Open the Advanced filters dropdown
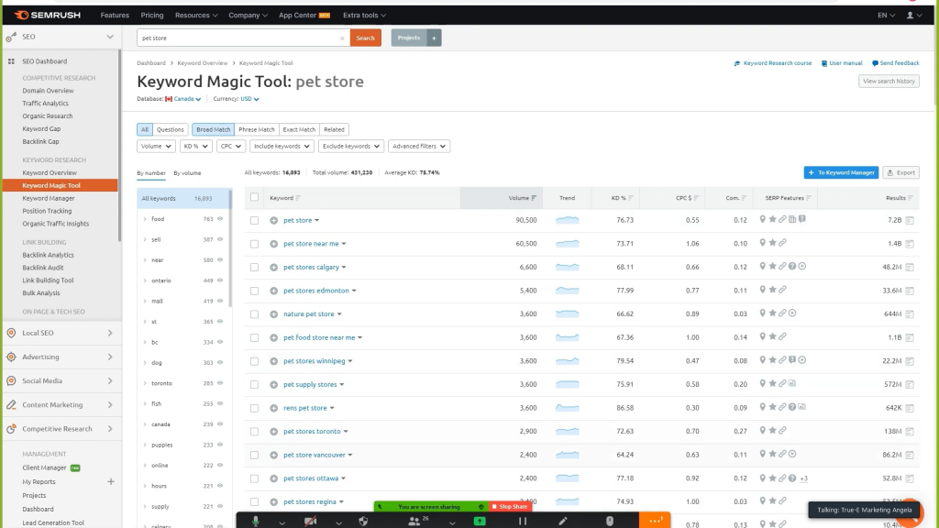 click(x=419, y=146)
